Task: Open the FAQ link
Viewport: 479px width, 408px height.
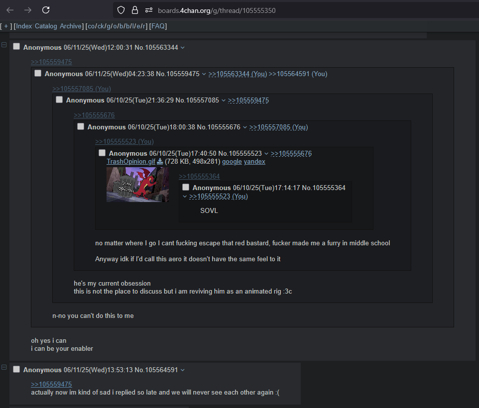Action: [x=158, y=26]
